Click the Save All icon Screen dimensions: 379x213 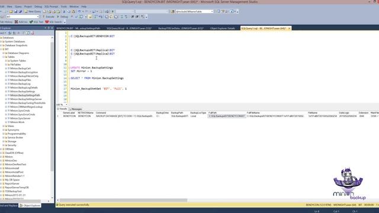pos(20,11)
